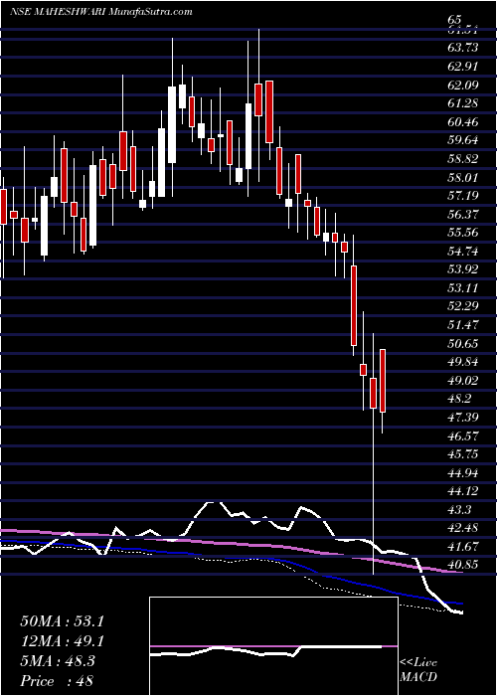Select the 53.92 price axis label
The height and width of the screenshot is (696, 497).
click(463, 269)
